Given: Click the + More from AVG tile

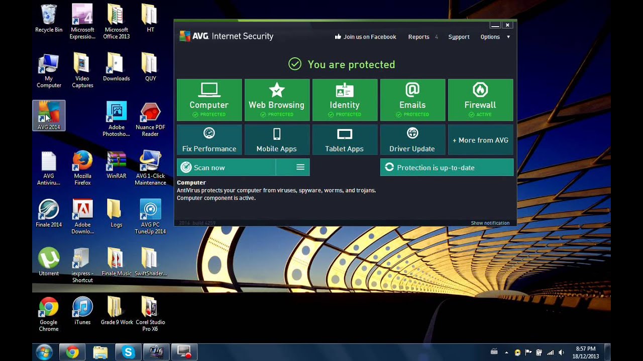Looking at the screenshot, I should pos(480,139).
